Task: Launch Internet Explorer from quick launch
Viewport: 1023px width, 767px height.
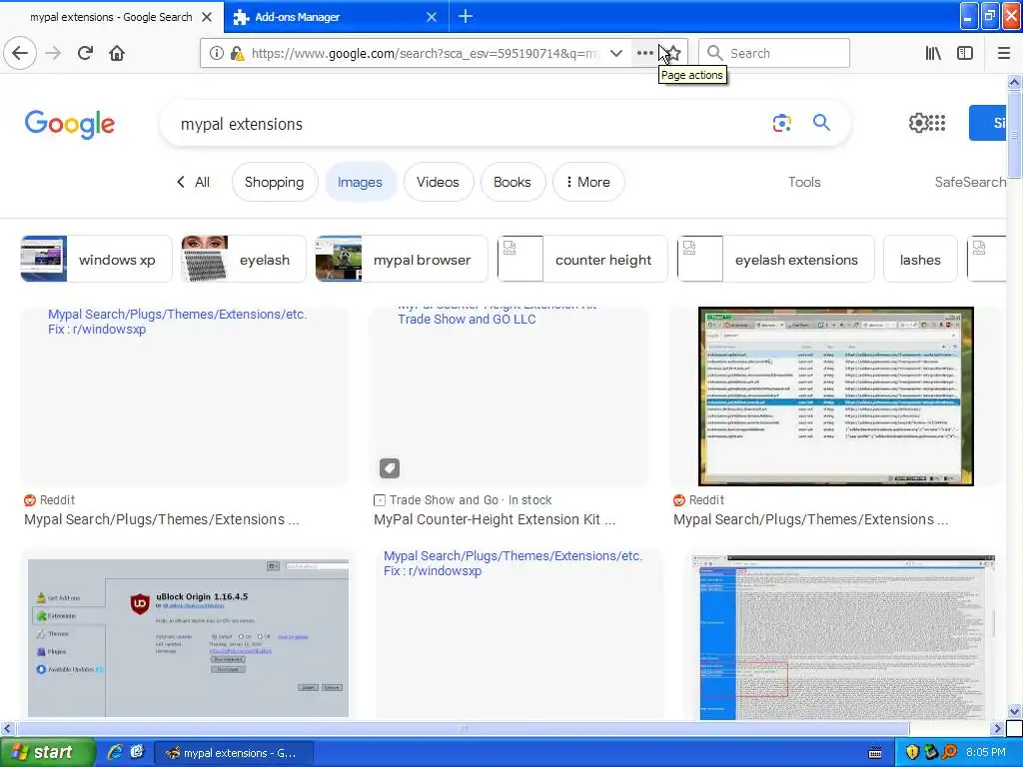Action: 115,752
